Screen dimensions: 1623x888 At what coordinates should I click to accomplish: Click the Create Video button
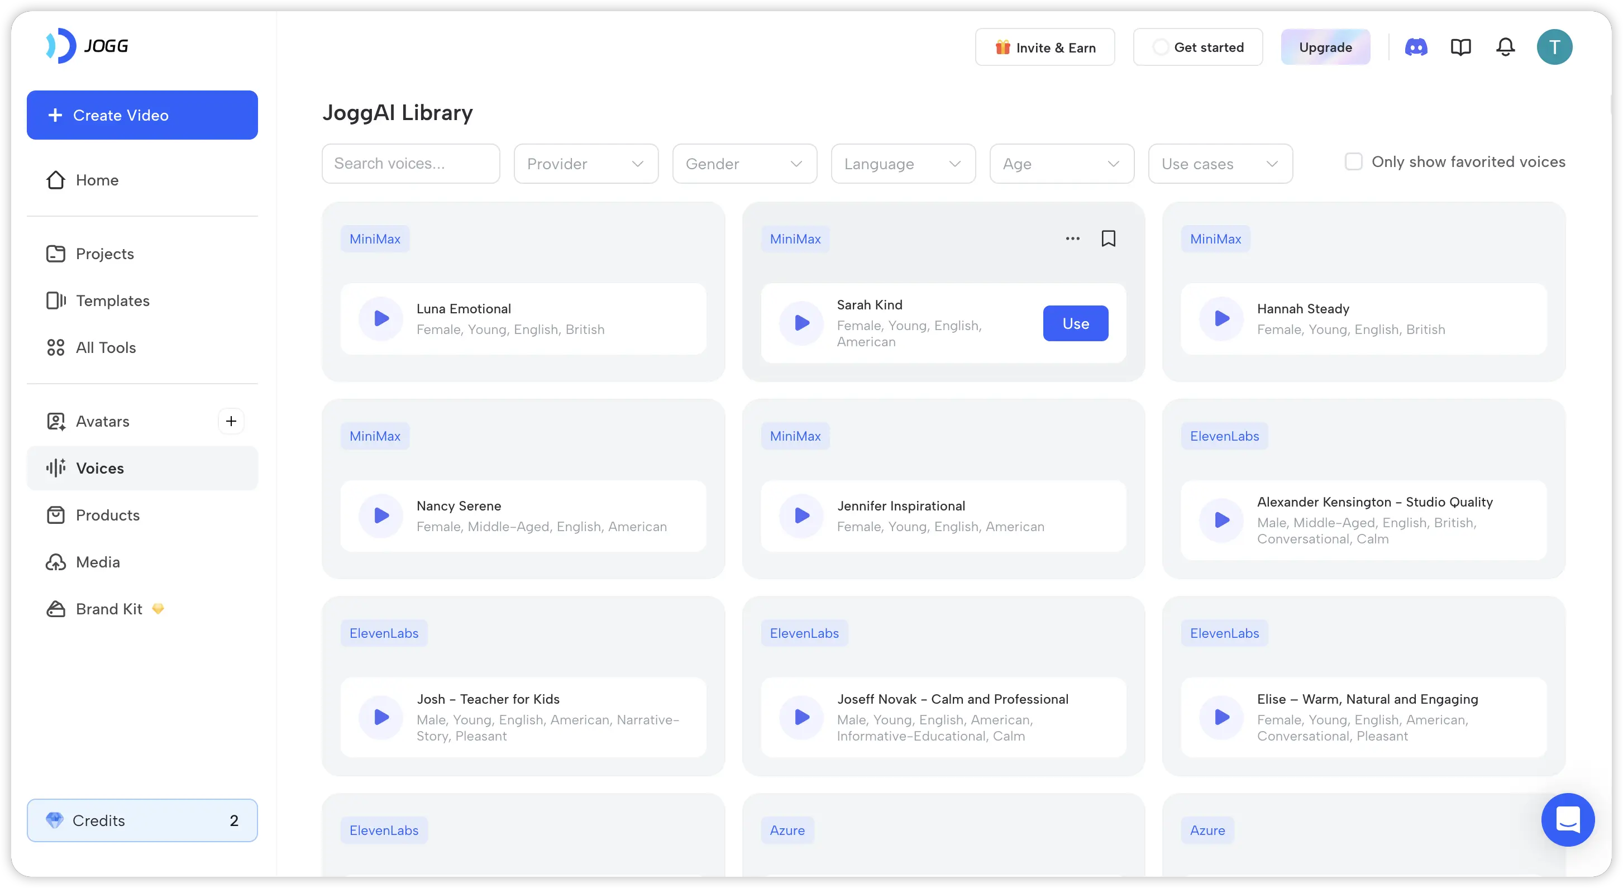coord(142,116)
